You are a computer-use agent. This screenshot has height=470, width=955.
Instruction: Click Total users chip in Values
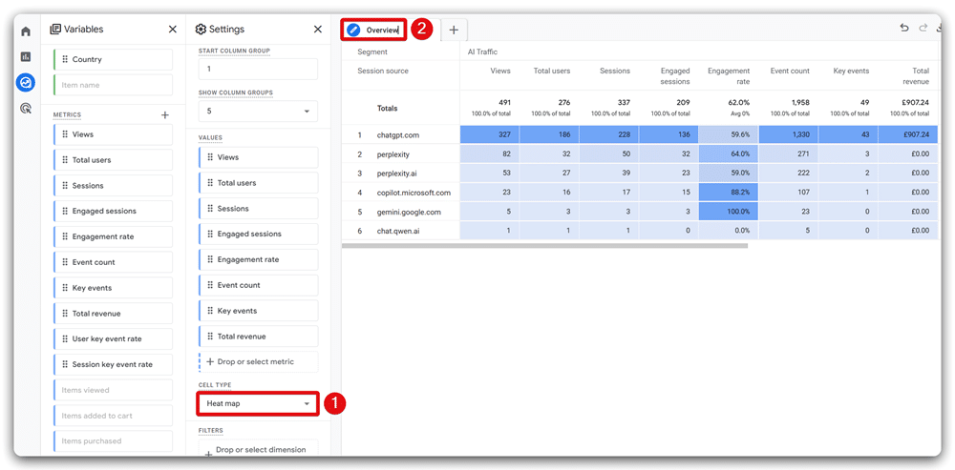258,182
